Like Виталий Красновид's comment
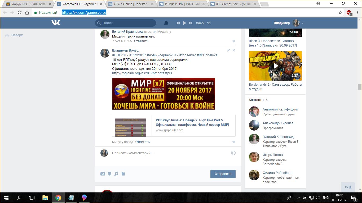 pos(234,41)
